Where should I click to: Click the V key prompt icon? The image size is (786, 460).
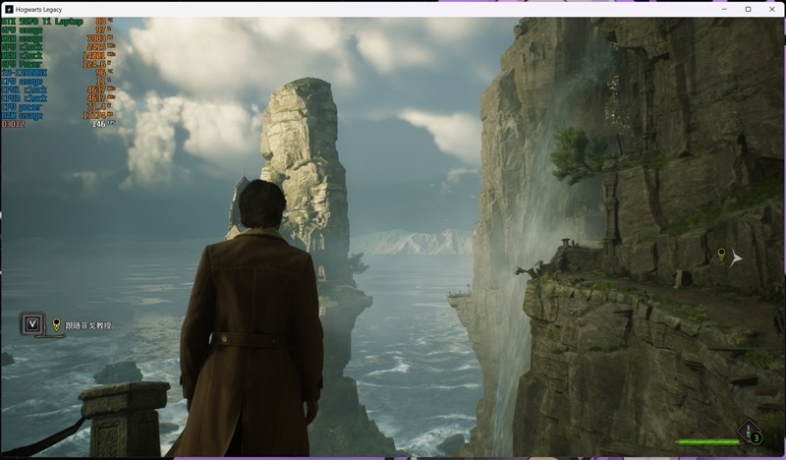(x=32, y=324)
